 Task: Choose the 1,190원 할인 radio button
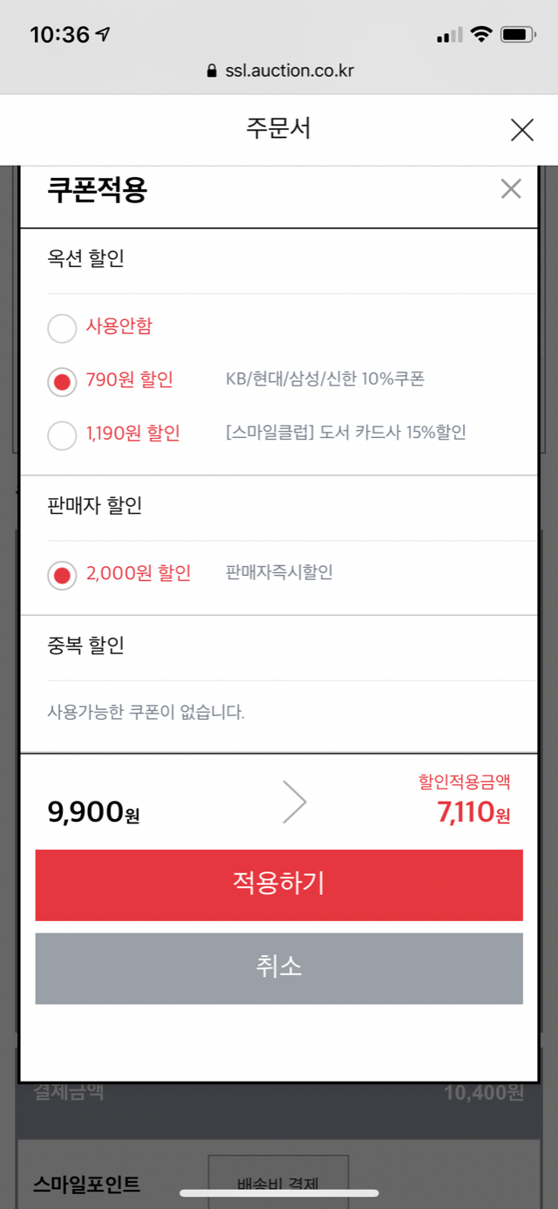(62, 434)
